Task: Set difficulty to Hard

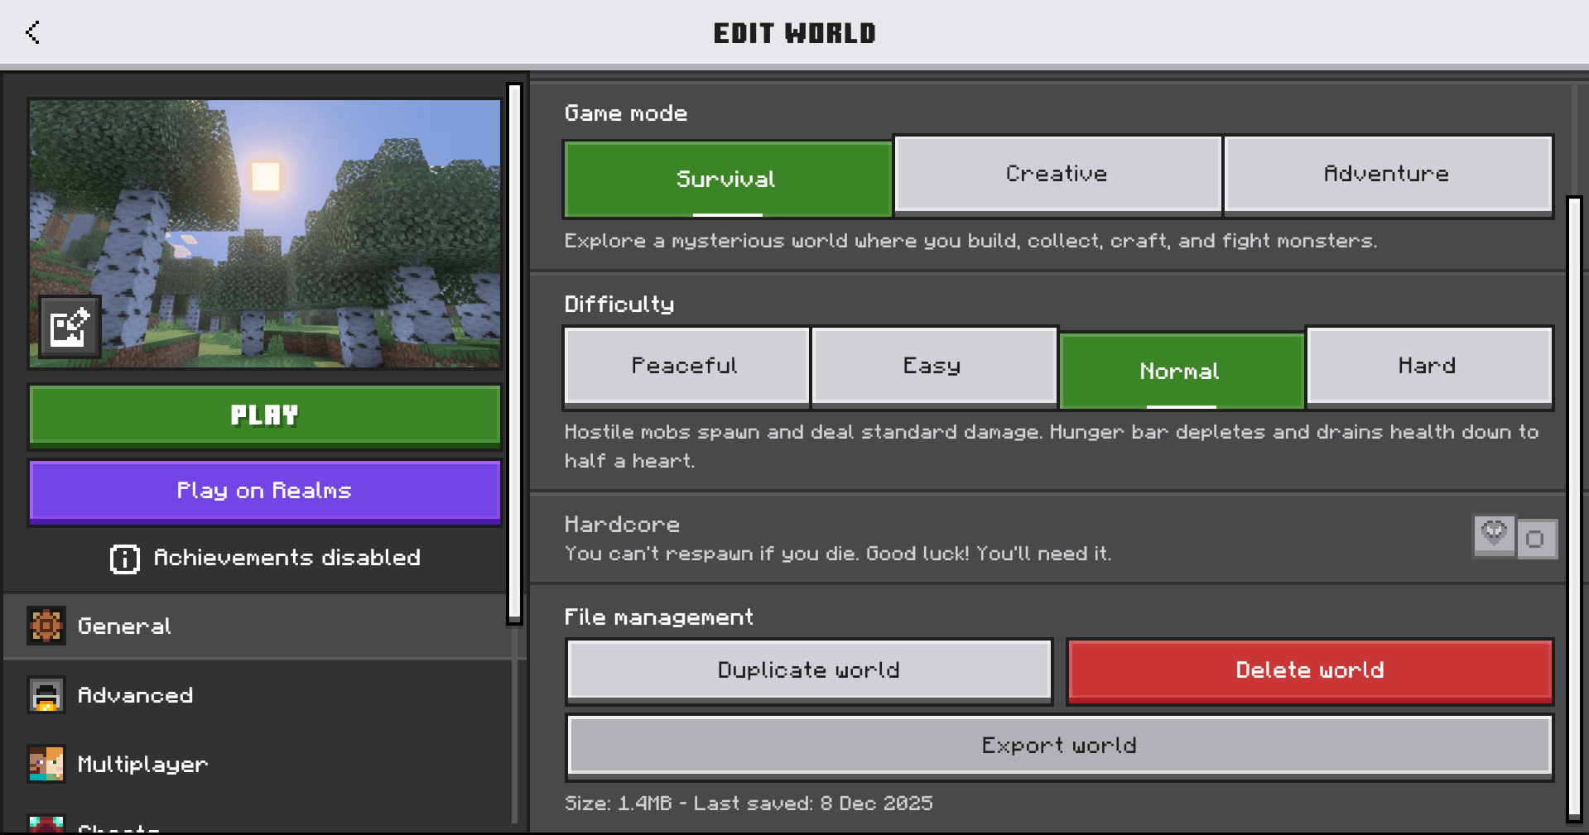Action: [1427, 366]
